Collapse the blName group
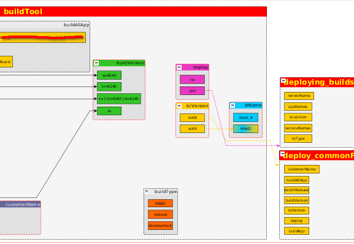This screenshot has width=354, height=244. point(233,105)
